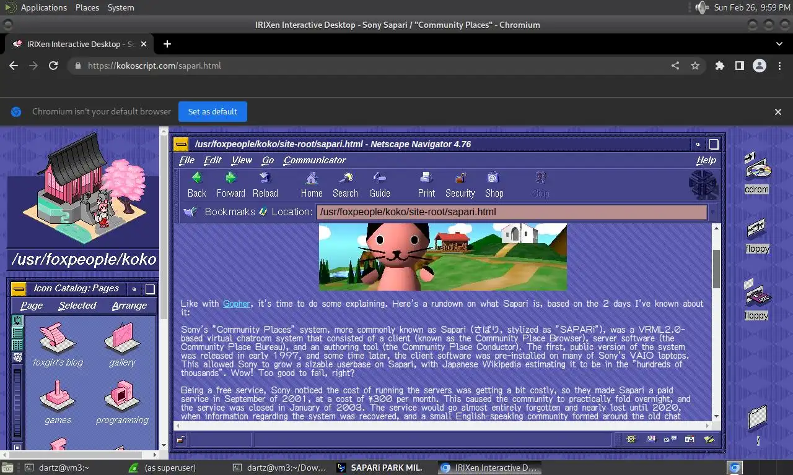
Task: Click the Chromium address bar URL
Action: [x=154, y=66]
